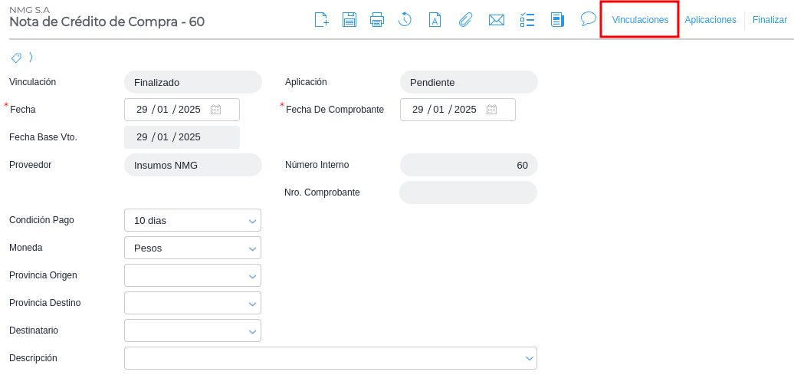The image size is (794, 375).
Task: Open Moneda dropdown showing Pesos
Action: click(x=192, y=248)
